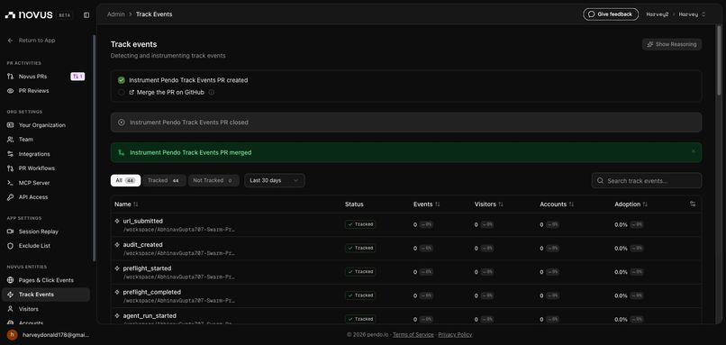Click the Show Reasoning button

tap(672, 44)
